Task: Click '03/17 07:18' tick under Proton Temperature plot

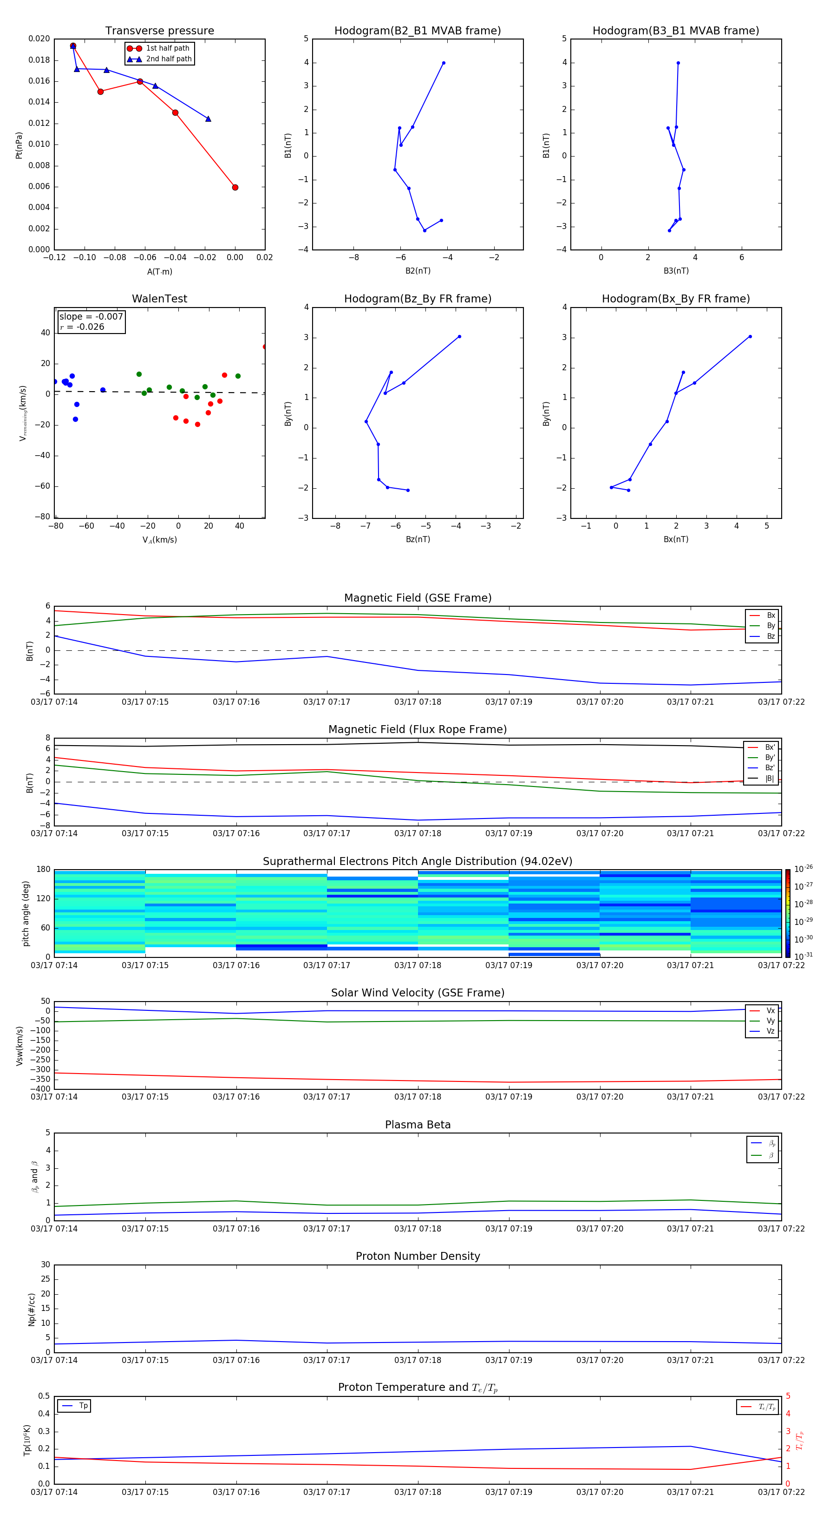Action: point(418,1492)
